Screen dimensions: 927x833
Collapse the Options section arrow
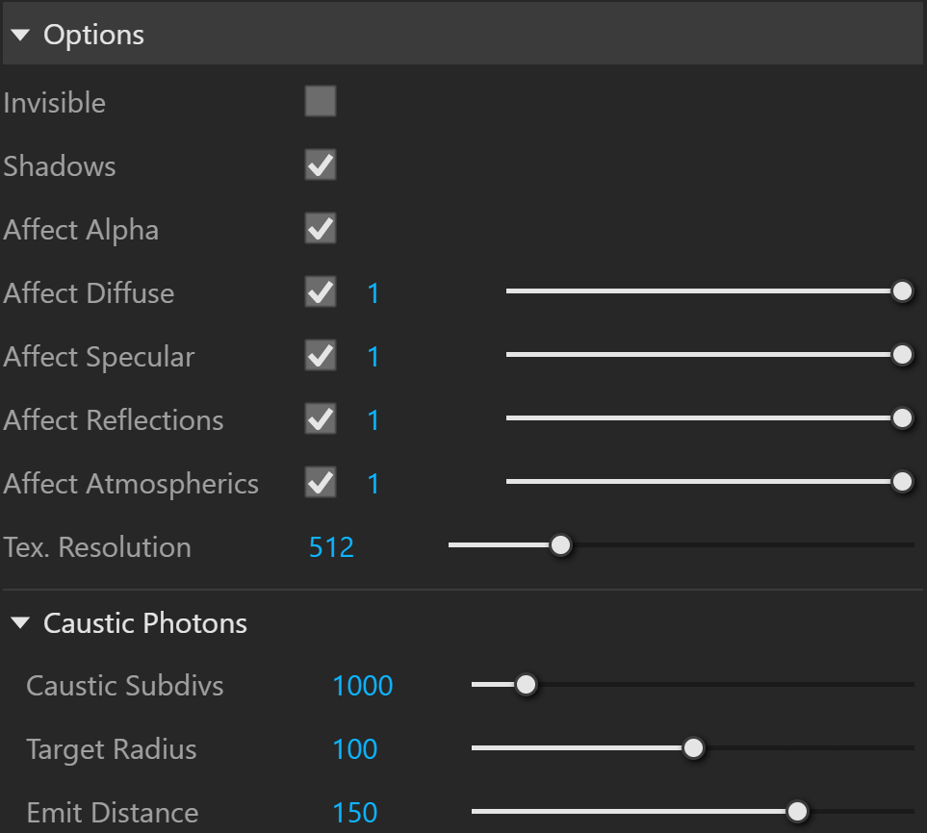click(20, 36)
